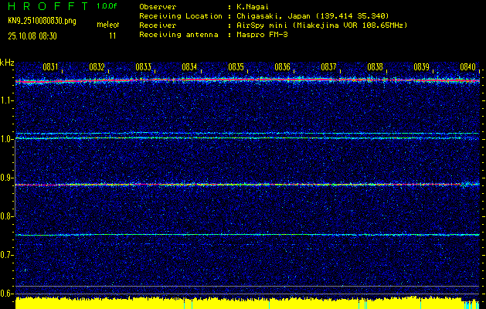Click the KN9_2510080830.png filename
This screenshot has width=486, height=309.
pyautogui.click(x=39, y=20)
